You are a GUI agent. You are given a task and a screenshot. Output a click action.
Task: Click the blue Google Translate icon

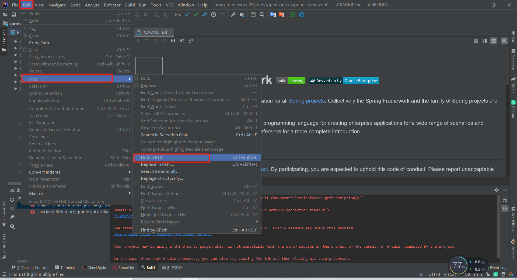(273, 15)
